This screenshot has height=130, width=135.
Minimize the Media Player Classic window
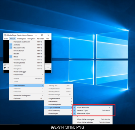(36, 35)
